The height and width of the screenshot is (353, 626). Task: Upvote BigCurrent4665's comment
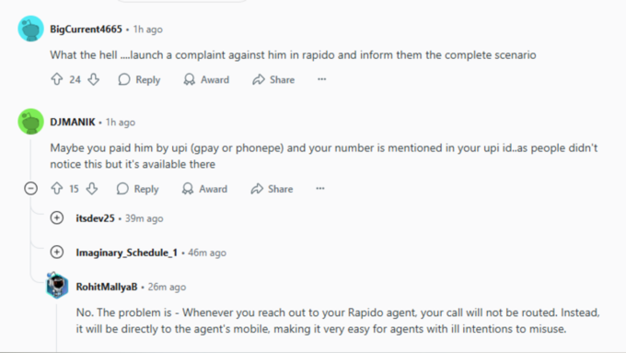pyautogui.click(x=57, y=79)
